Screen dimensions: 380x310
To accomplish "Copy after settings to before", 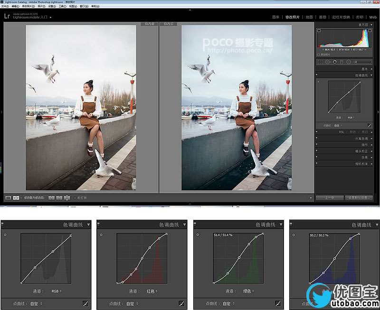I will 59,198.
